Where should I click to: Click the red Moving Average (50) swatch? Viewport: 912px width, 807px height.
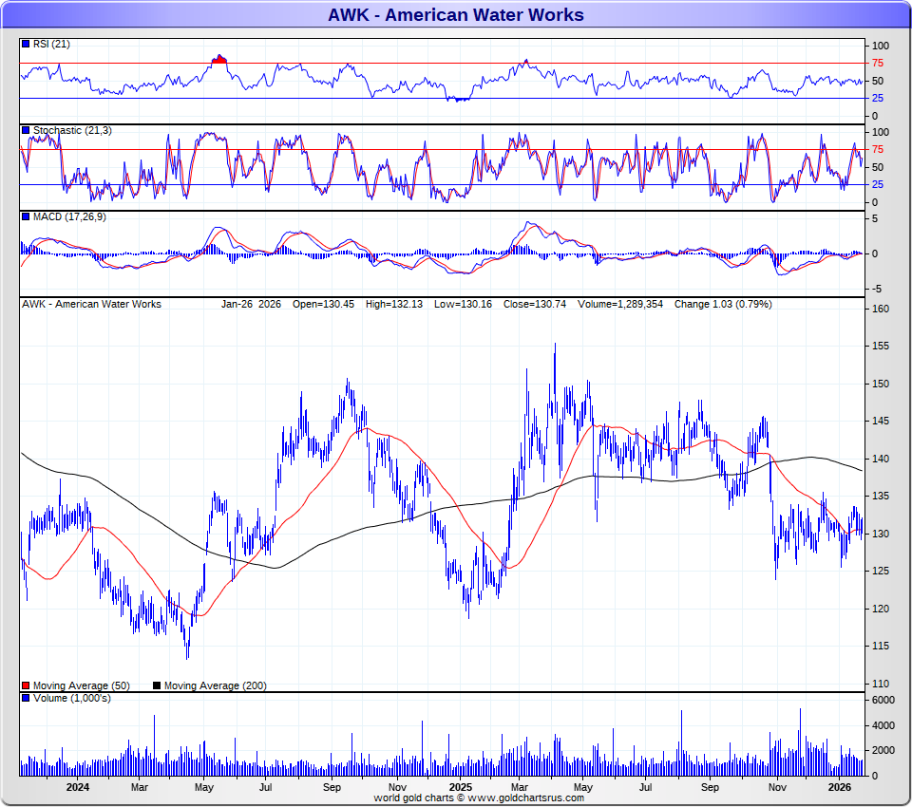26,685
